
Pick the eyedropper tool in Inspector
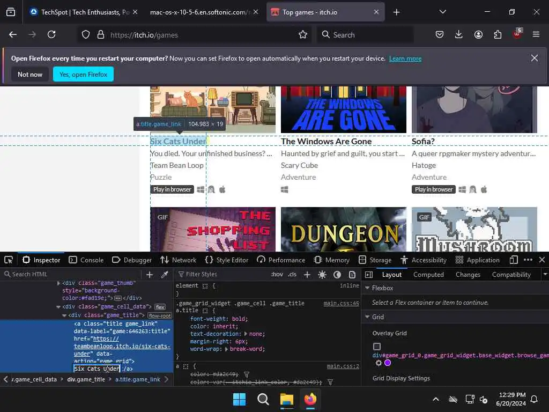(x=165, y=275)
